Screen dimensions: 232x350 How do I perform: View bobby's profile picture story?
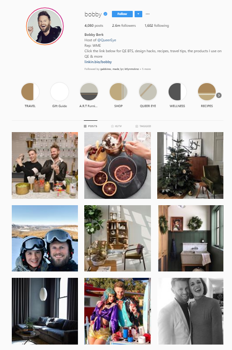coord(45,26)
